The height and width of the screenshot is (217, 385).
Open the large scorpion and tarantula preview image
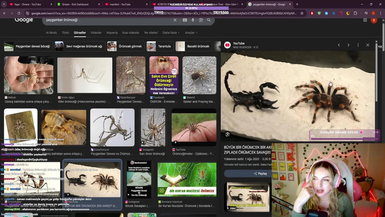coord(298,96)
